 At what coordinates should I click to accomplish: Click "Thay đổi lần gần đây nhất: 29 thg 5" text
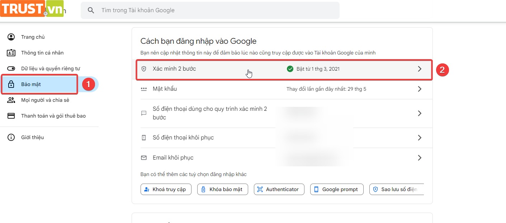(x=326, y=89)
